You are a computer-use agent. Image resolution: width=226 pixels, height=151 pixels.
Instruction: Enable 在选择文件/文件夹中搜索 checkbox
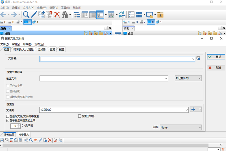[x=8, y=116]
